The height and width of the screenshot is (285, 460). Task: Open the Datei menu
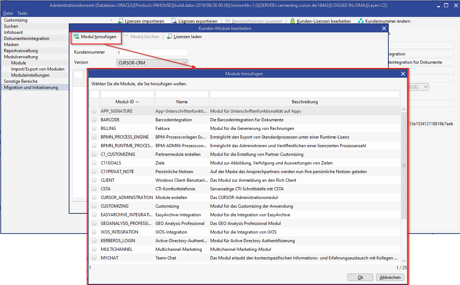pyautogui.click(x=8, y=13)
